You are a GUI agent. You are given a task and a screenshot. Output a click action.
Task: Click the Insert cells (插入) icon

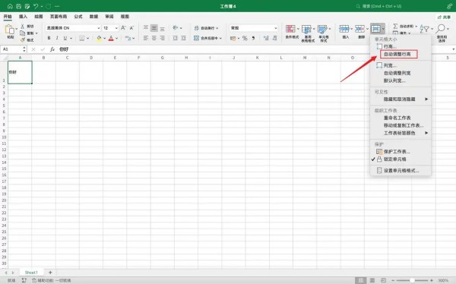click(x=344, y=29)
